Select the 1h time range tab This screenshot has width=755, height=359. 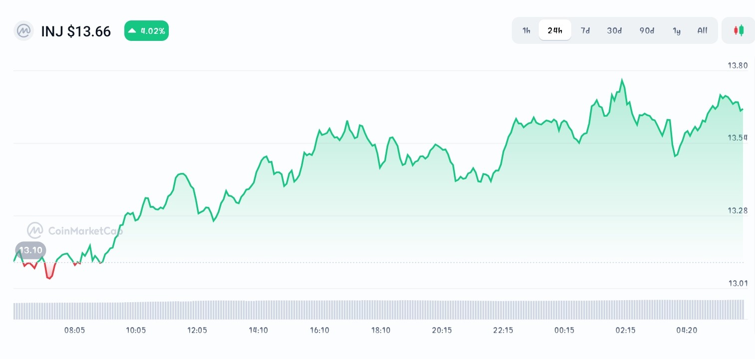pos(526,30)
